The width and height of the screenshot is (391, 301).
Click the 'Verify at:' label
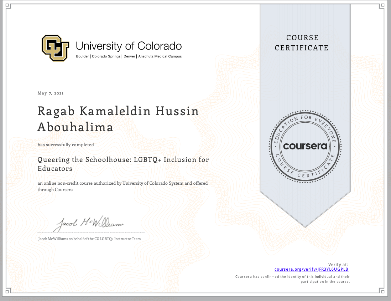338,265
